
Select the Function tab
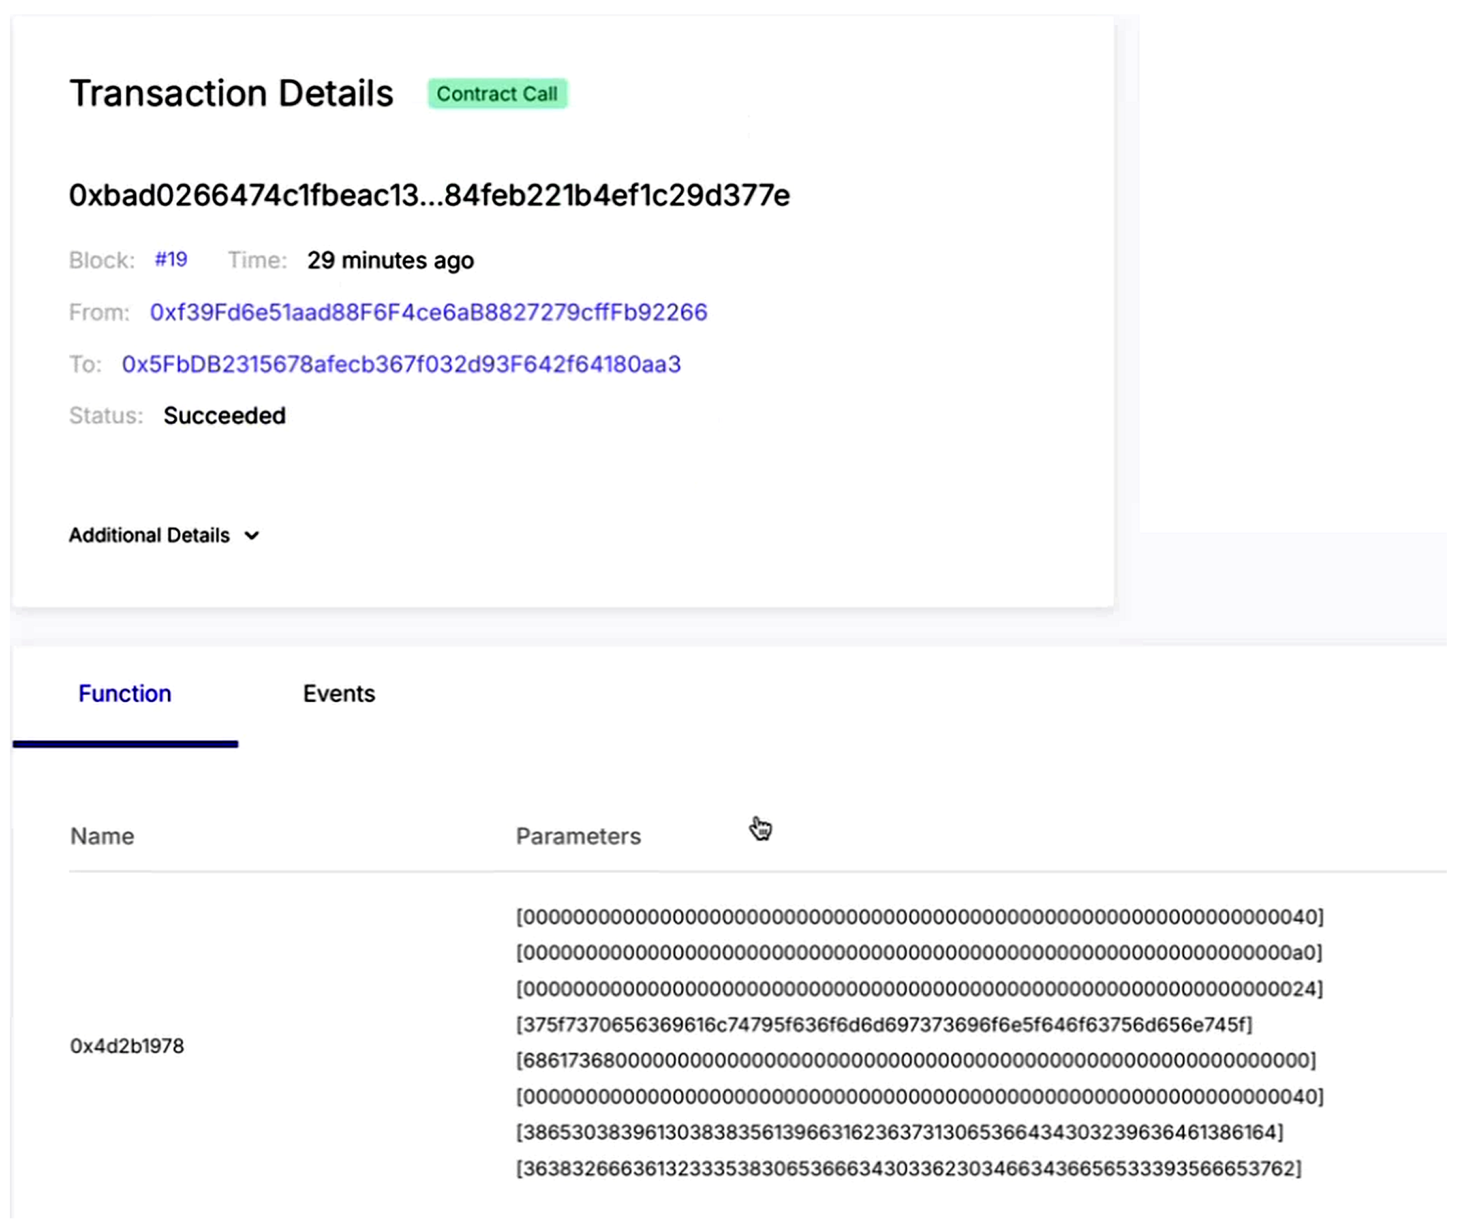tap(125, 694)
